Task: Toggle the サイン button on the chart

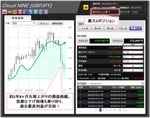Action: click(x=44, y=23)
